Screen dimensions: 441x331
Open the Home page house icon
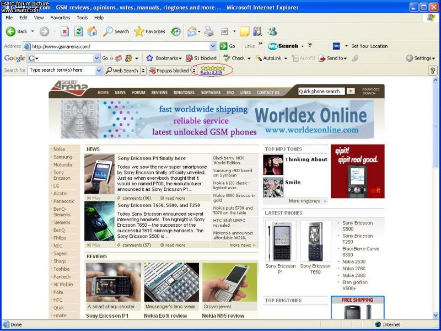click(x=92, y=31)
